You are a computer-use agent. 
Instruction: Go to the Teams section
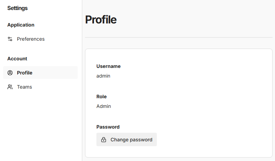coord(25,87)
